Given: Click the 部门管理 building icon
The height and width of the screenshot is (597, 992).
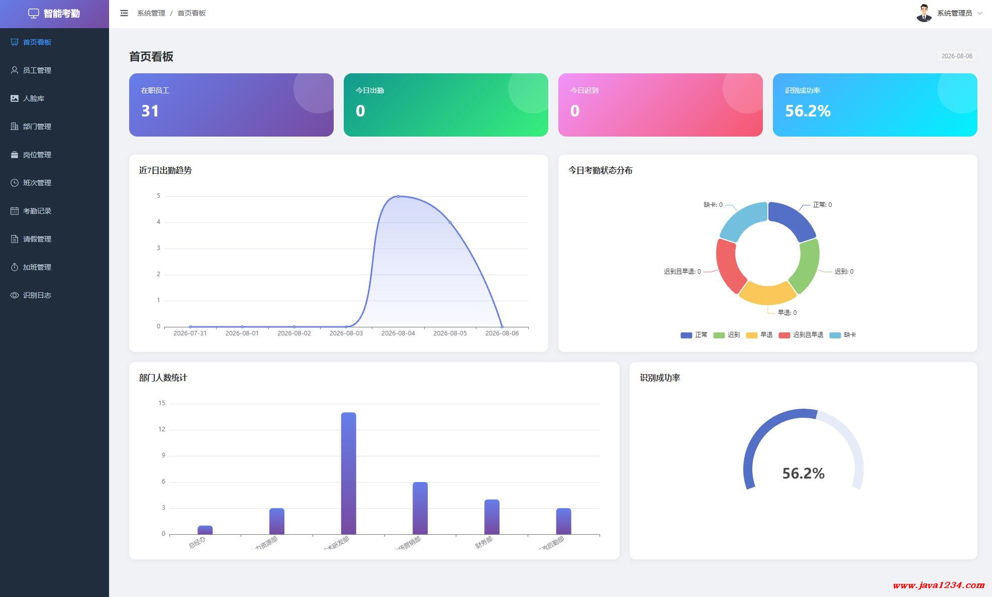Looking at the screenshot, I should [15, 127].
